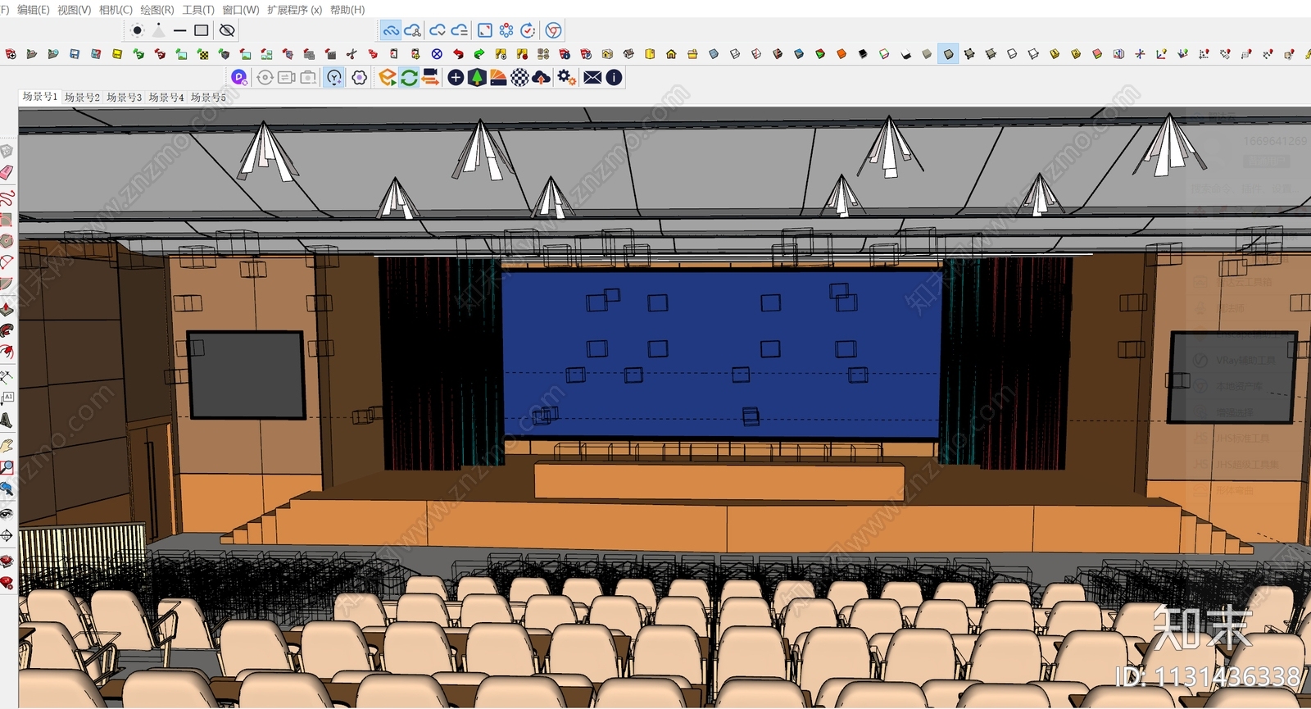Switch to scene tab 场景号5

pyautogui.click(x=208, y=98)
